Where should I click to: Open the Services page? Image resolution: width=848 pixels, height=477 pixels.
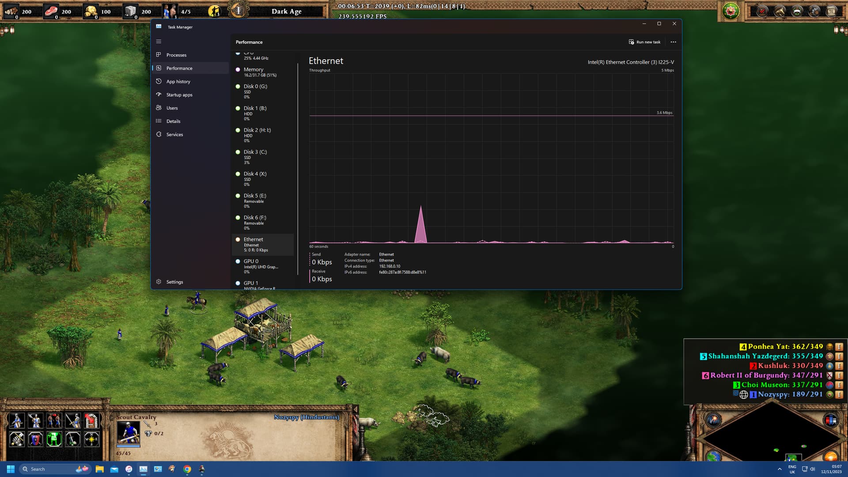190,135
